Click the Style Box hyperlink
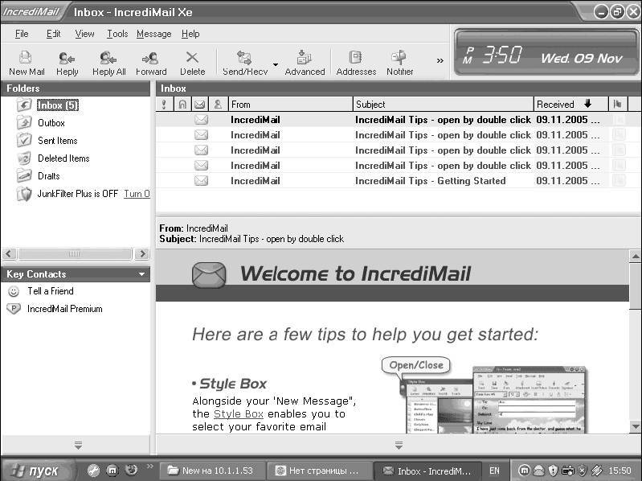Image resolution: width=642 pixels, height=481 pixels. click(x=239, y=413)
